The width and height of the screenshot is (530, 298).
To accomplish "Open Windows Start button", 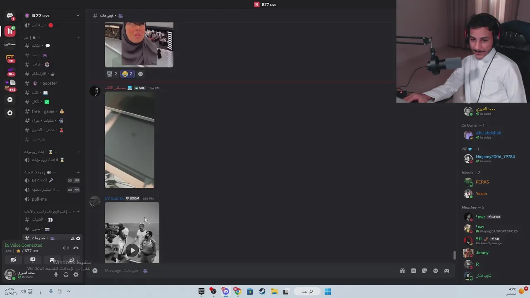I will 328,291.
